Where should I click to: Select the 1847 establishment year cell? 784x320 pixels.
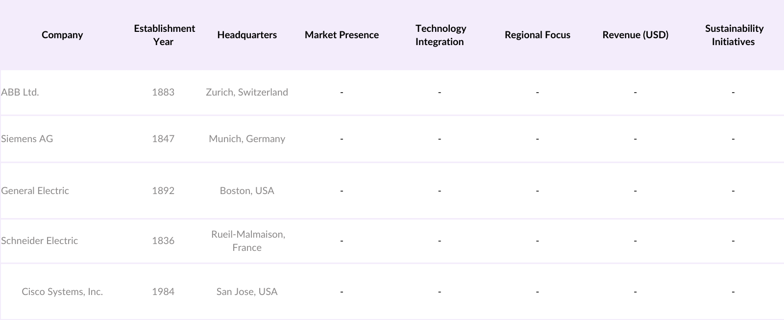point(163,139)
